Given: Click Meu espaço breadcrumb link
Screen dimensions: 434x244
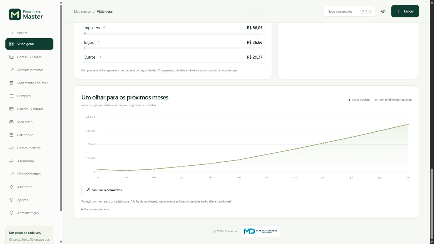Looking at the screenshot, I should 82,12.
